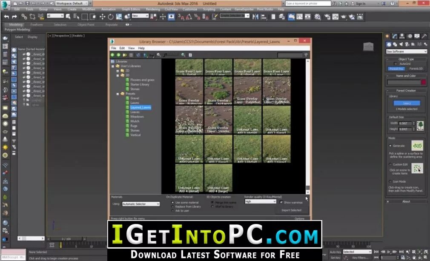Select XRef to library radio button
Viewport: 430px width, 261px height.
(212, 207)
